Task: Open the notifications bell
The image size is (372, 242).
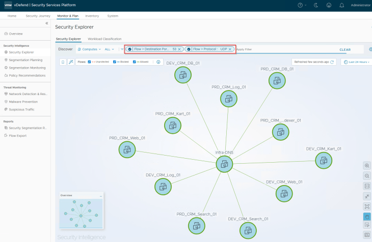Action: [341, 5]
